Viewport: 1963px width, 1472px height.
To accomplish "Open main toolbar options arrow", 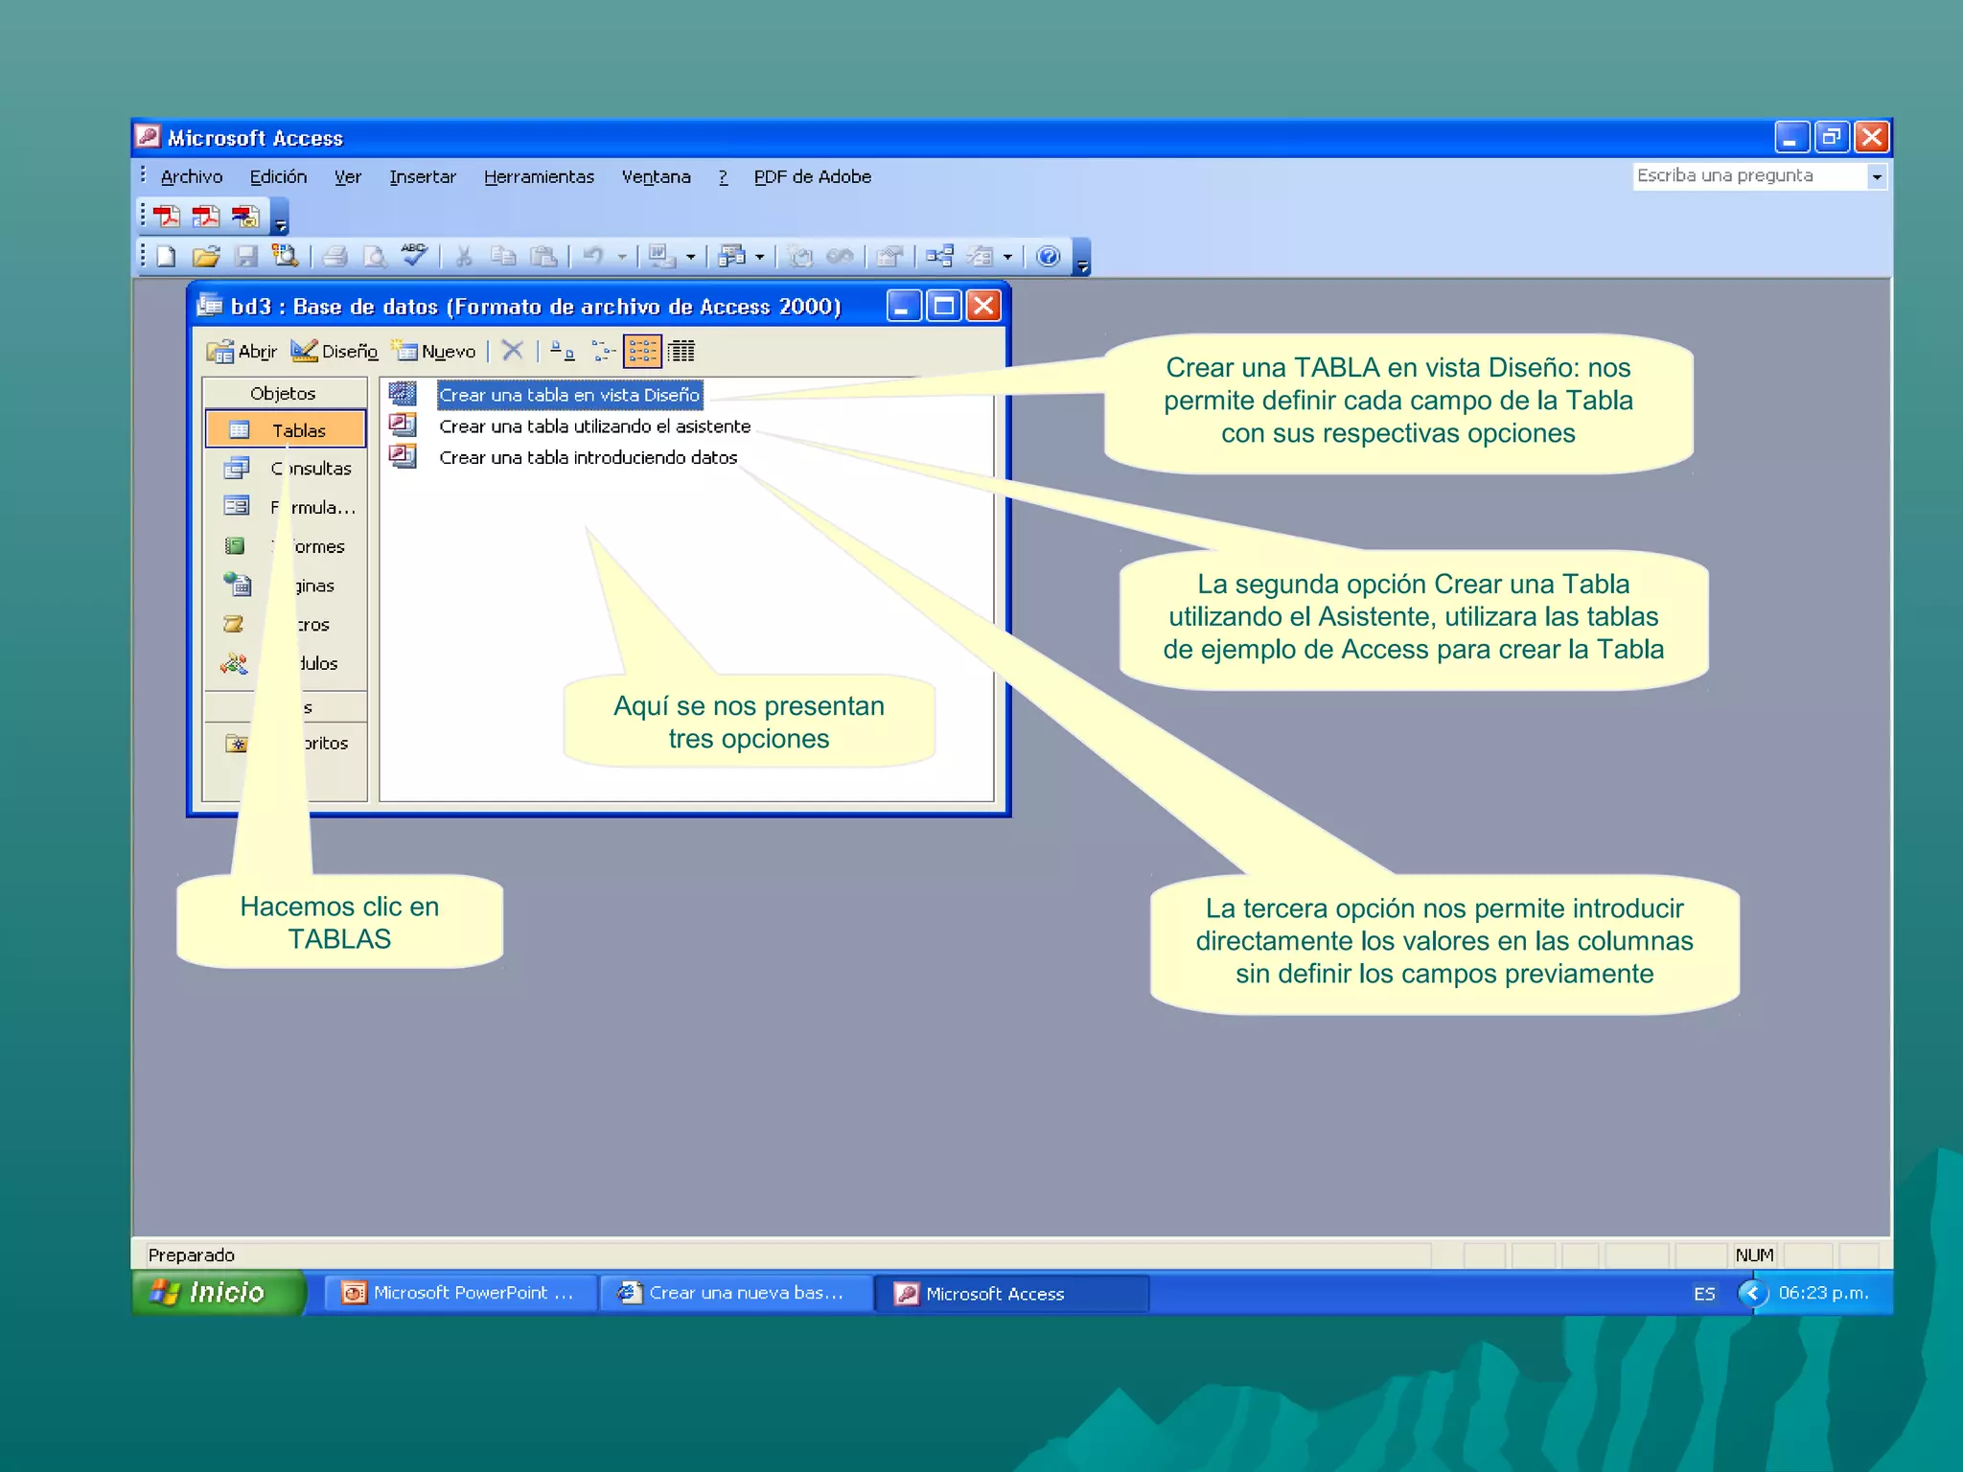I will (1082, 257).
